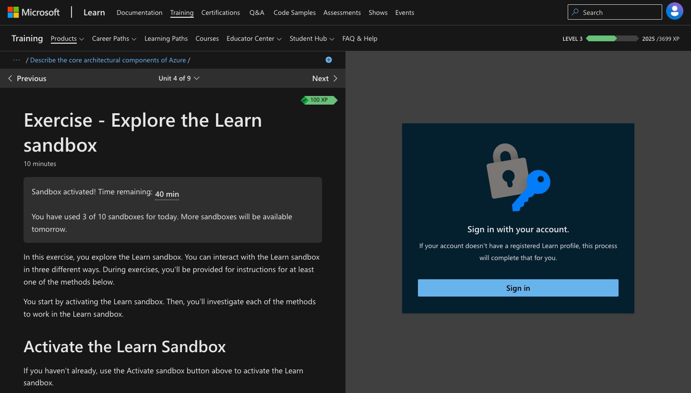Viewport: 691px width, 393px height.
Task: Expand the Career Paths dropdown
Action: (x=114, y=38)
